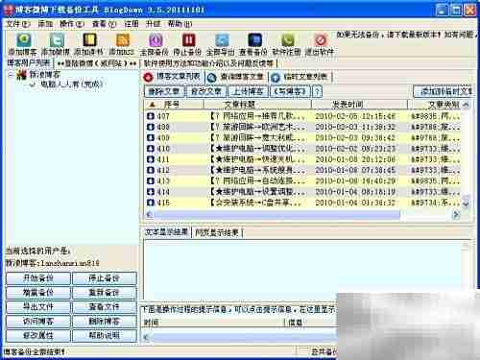The width and height of the screenshot is (480, 360).
Task: Click the 修改文章 button
Action: [205, 91]
